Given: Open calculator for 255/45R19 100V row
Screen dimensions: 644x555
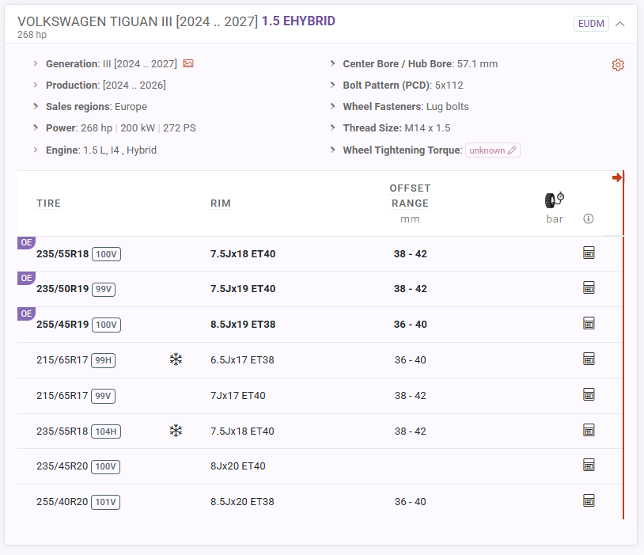Looking at the screenshot, I should (589, 324).
